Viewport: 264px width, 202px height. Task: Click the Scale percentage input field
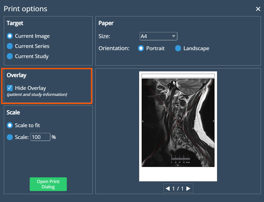[x=40, y=137]
